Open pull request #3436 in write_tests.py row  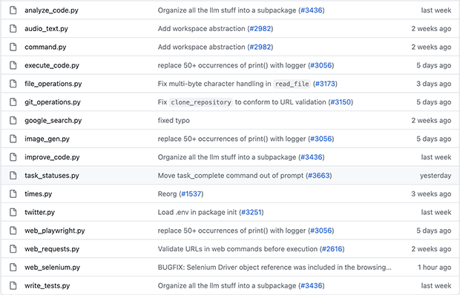click(x=312, y=285)
